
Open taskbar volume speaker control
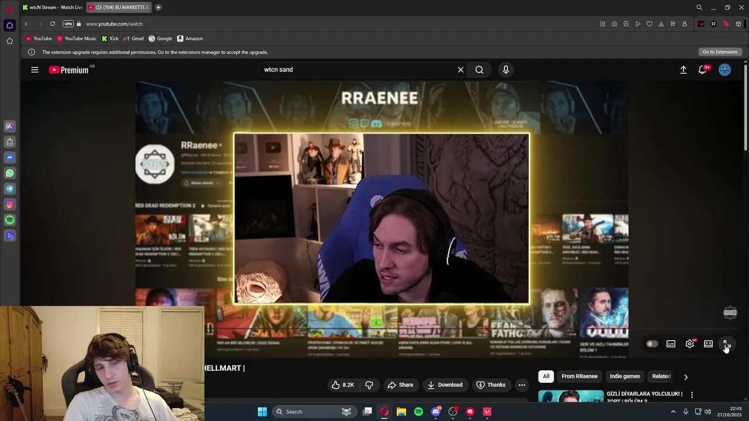coord(707,412)
